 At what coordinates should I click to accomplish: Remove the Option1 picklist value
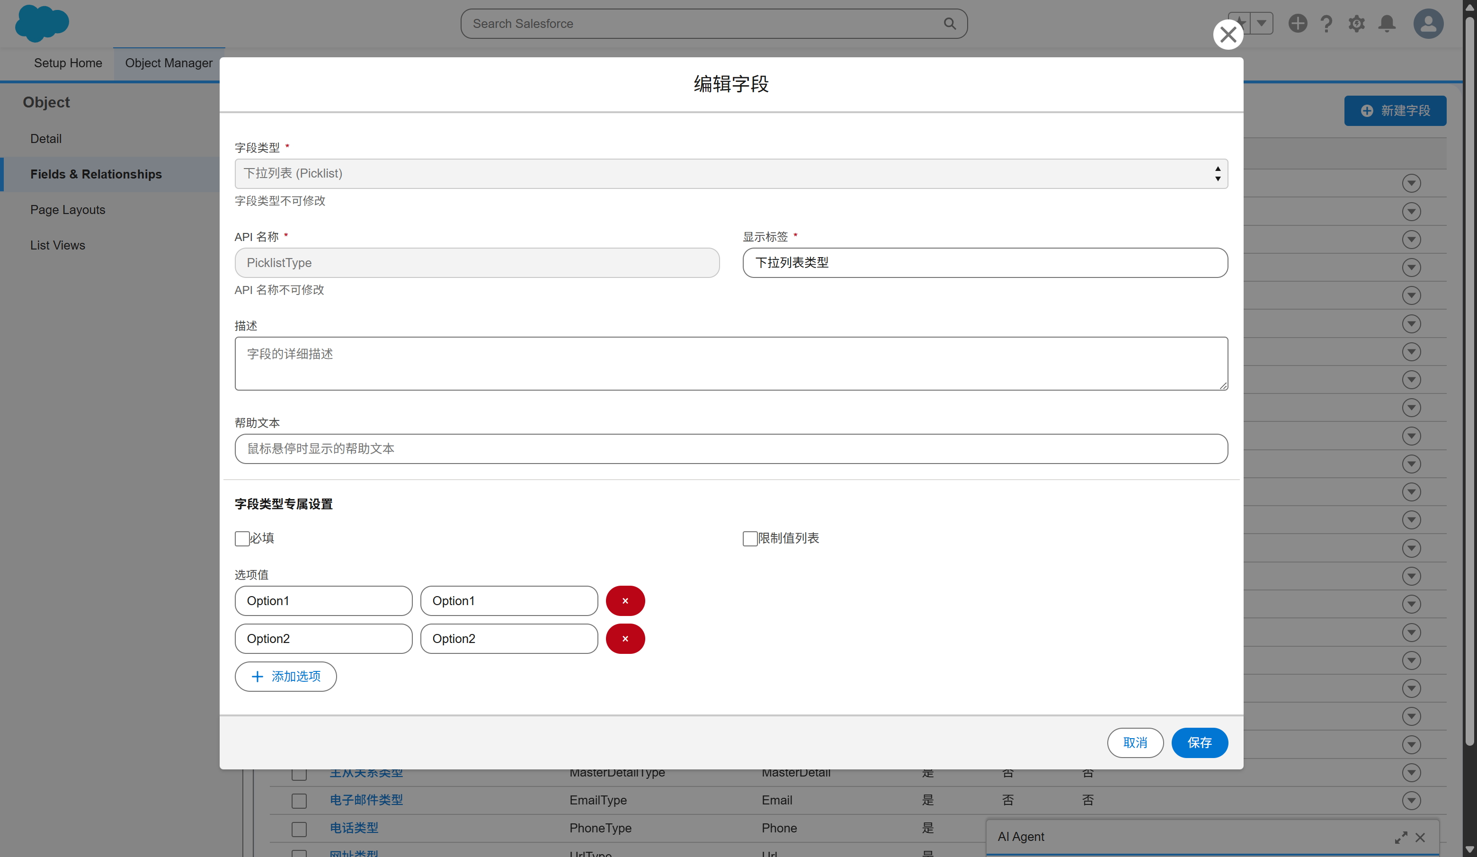point(625,601)
